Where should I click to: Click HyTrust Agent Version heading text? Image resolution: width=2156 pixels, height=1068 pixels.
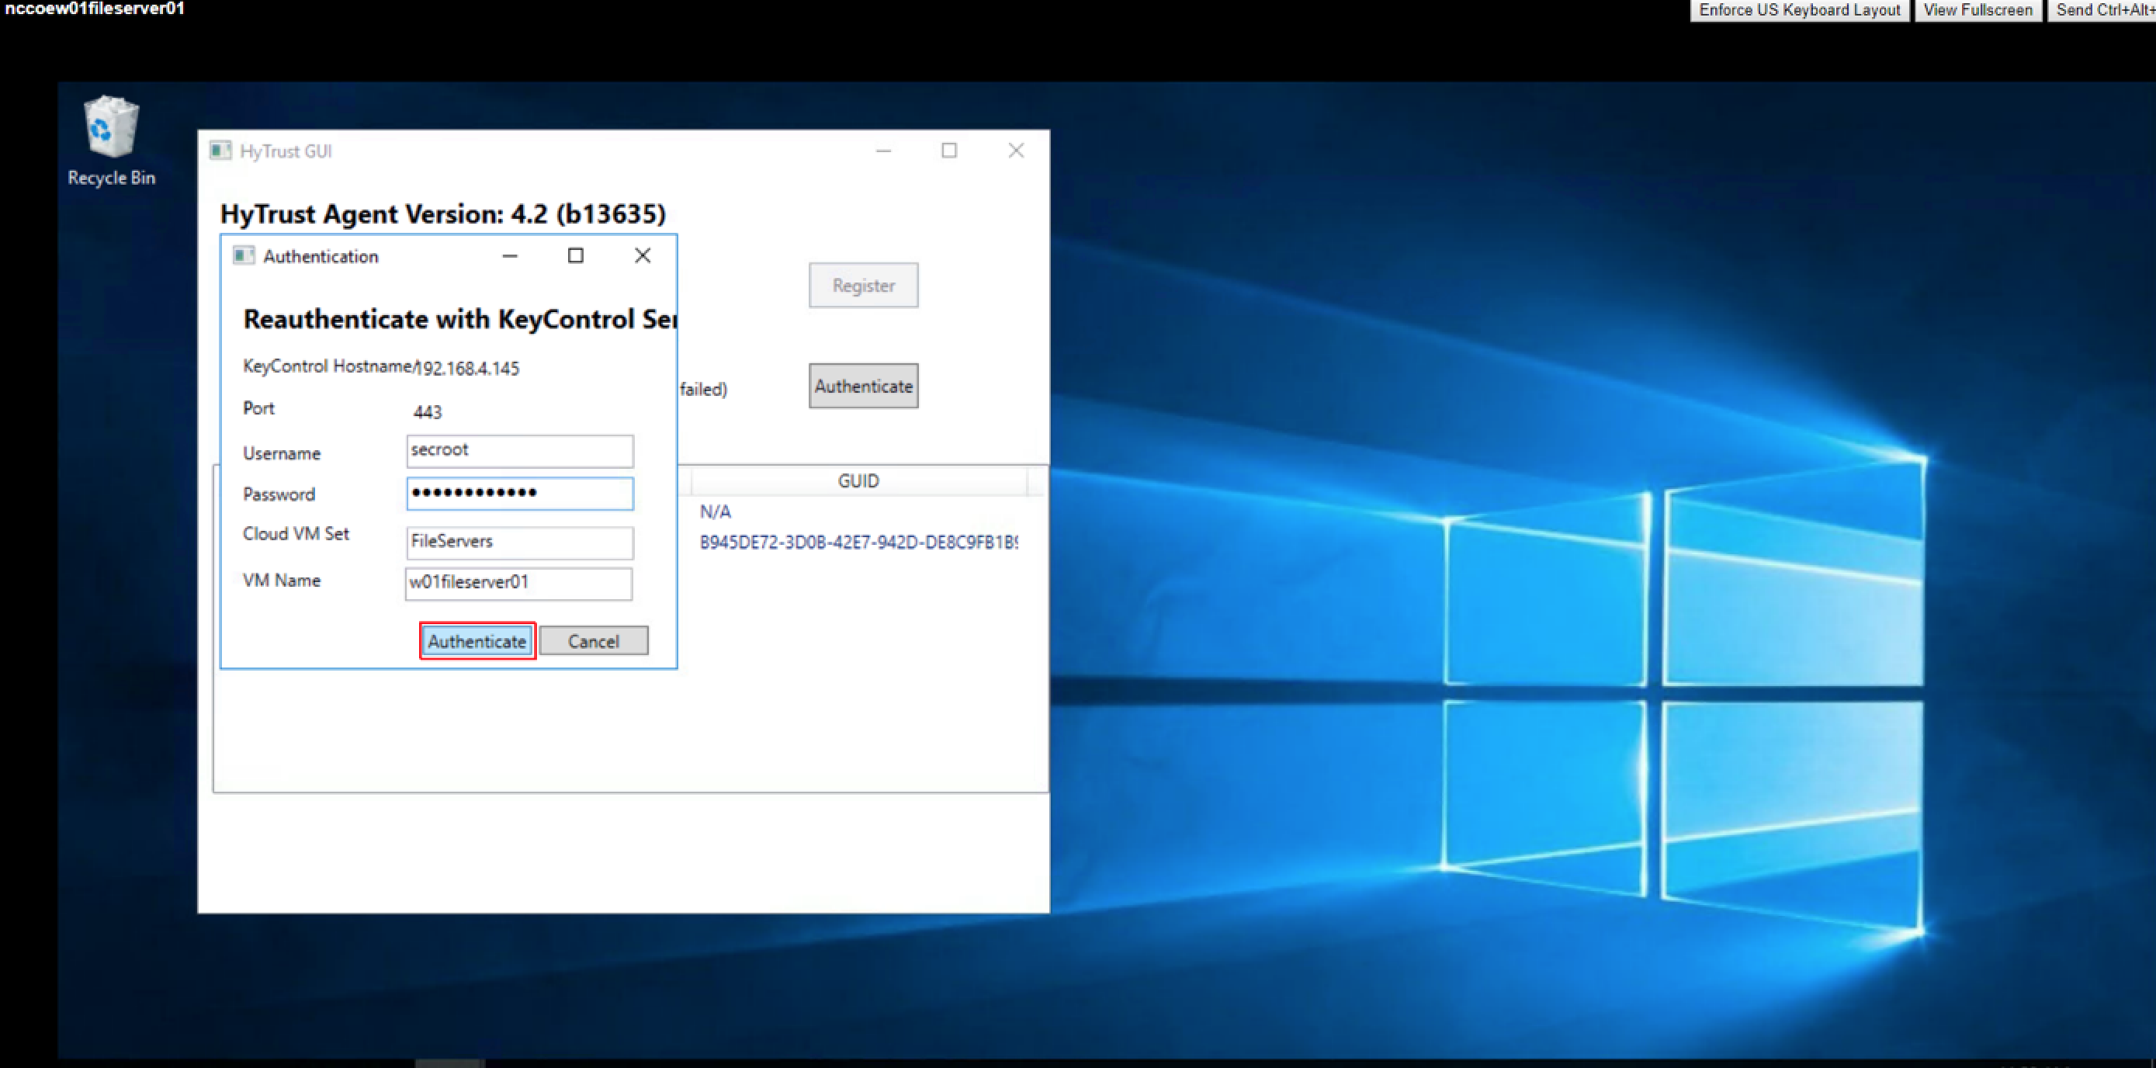pos(442,213)
